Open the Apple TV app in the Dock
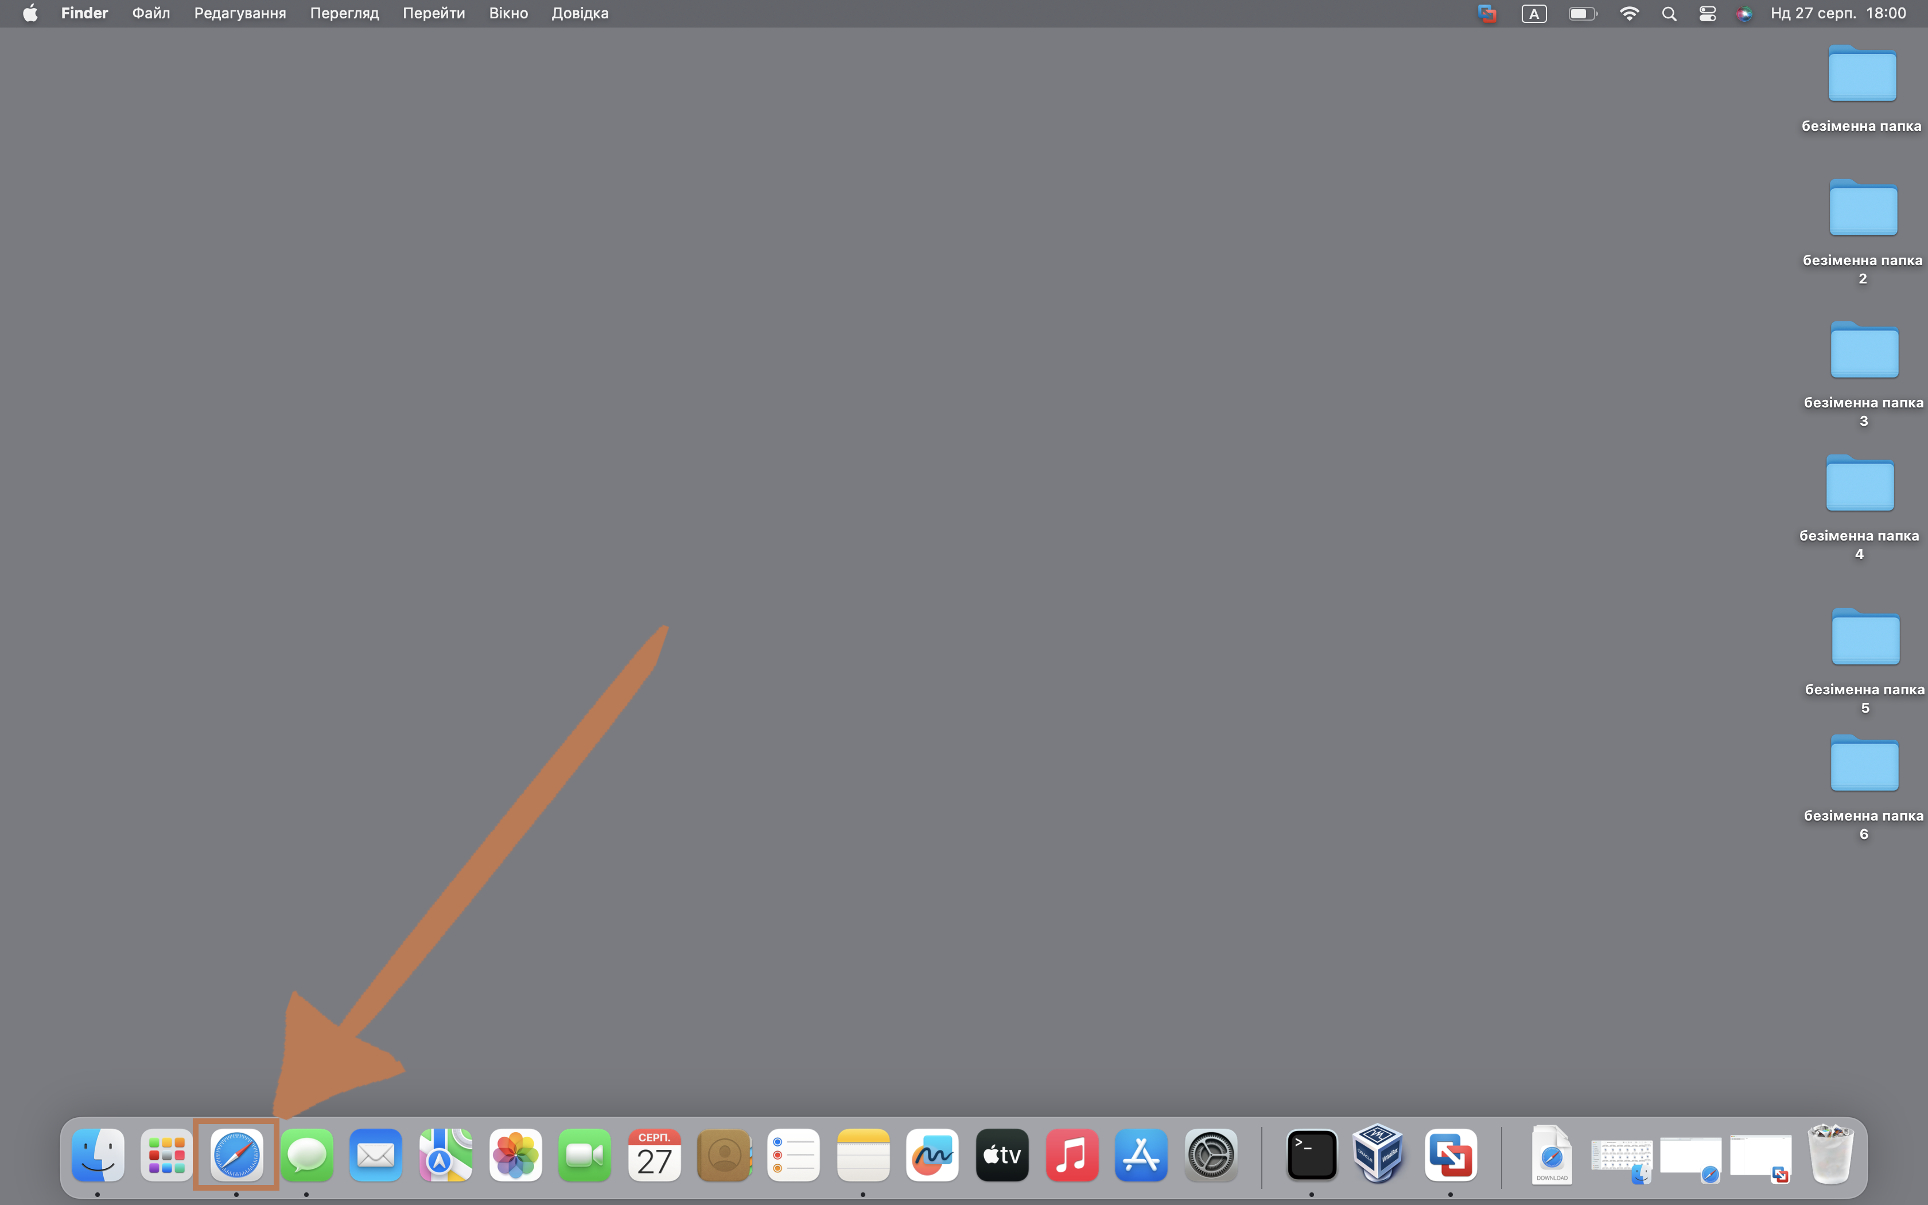1928x1205 pixels. pos(1002,1155)
